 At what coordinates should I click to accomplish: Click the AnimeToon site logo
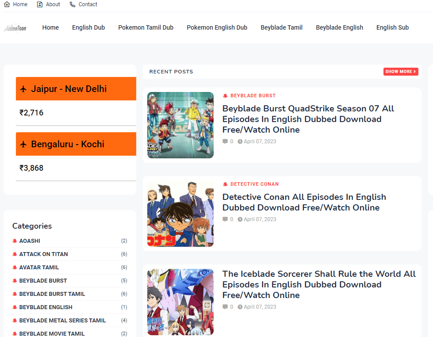(x=15, y=28)
